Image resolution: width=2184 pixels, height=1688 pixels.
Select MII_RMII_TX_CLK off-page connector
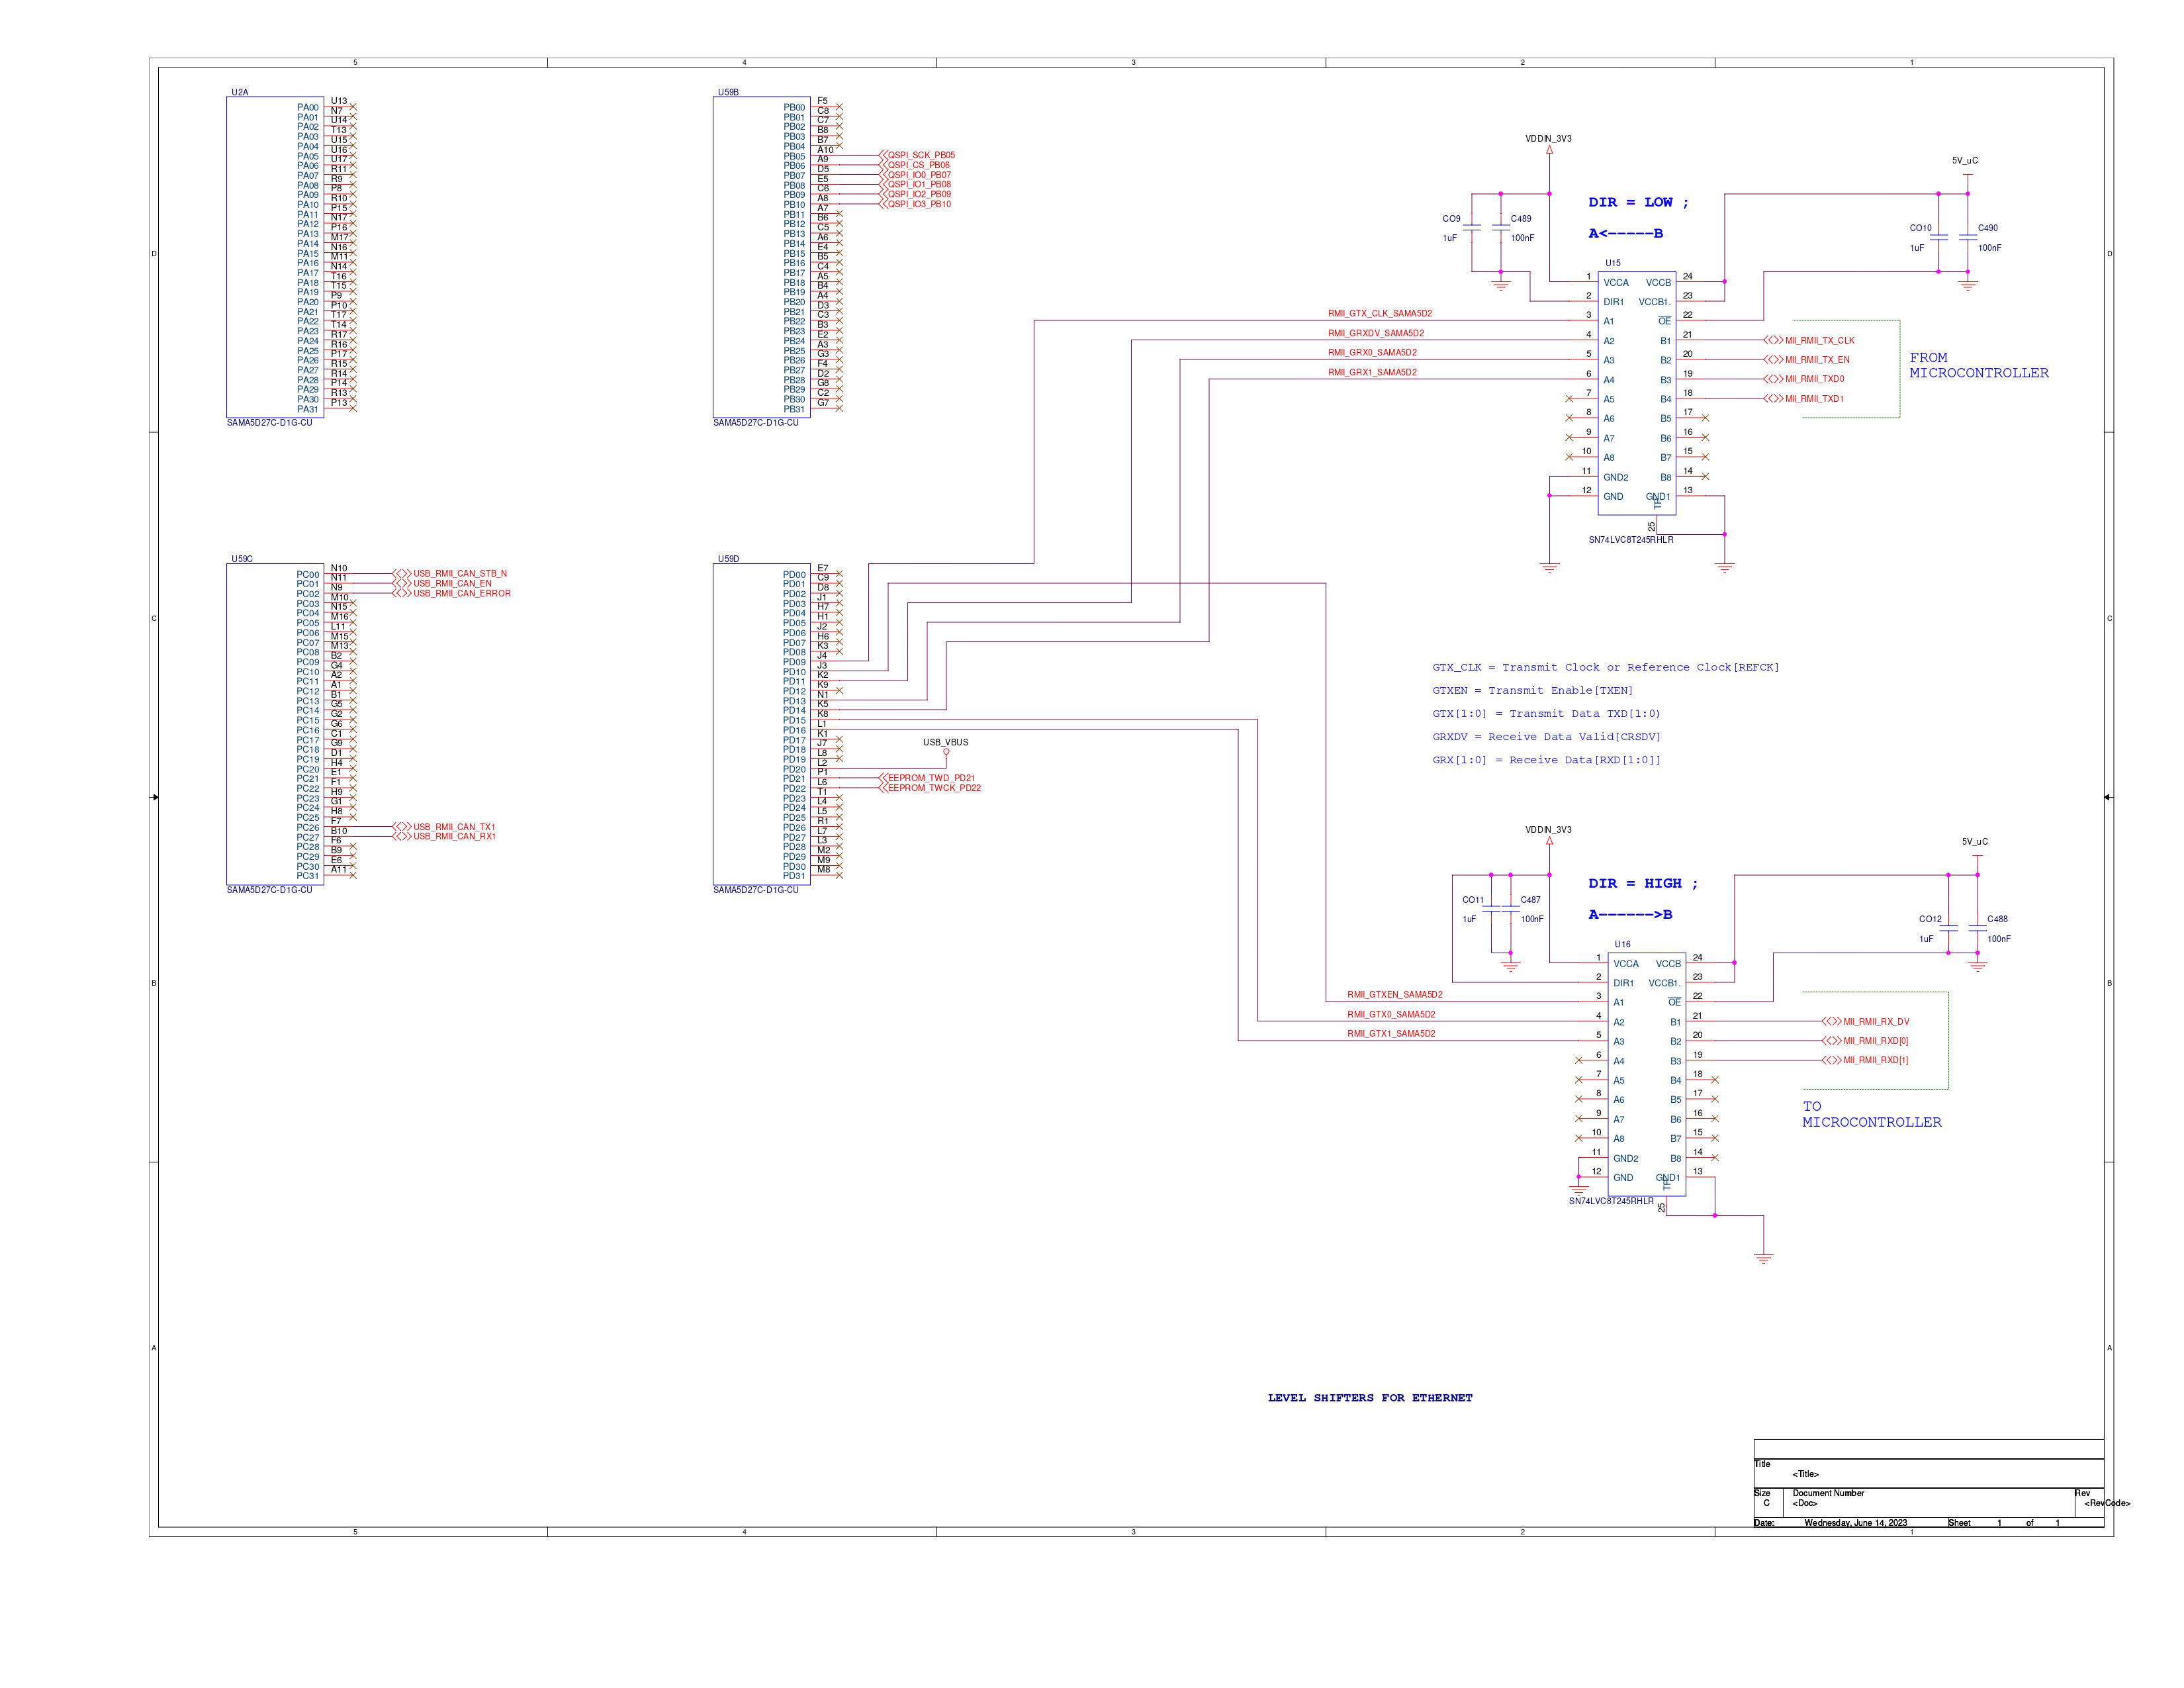(x=1774, y=340)
